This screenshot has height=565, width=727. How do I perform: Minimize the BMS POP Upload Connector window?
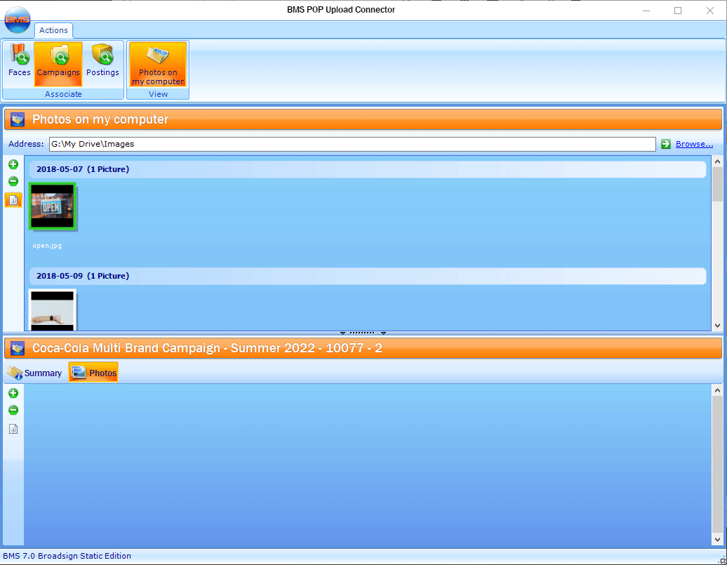click(646, 11)
